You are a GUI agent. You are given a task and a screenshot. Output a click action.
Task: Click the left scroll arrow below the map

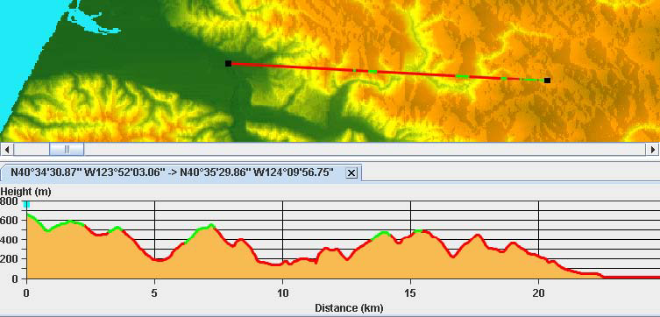7,149
